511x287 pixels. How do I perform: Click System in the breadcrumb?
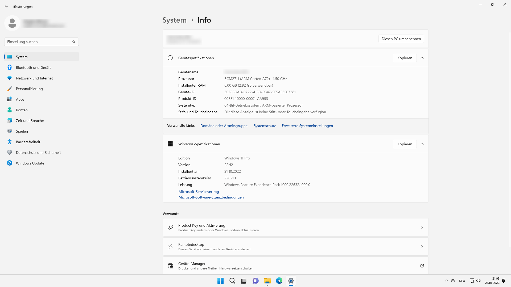coord(175,20)
